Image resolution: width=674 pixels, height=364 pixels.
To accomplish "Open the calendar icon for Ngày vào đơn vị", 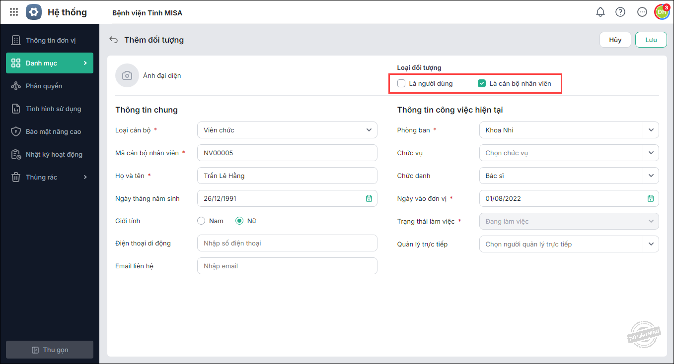I will pos(651,198).
